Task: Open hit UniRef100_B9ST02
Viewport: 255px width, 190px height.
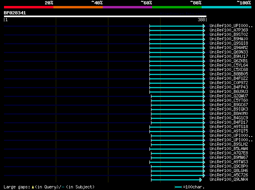Action: (x=229, y=34)
